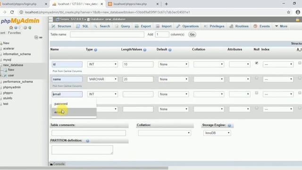Click the Default column help icon
Viewport: 302px width, 170px height.
point(170,50)
